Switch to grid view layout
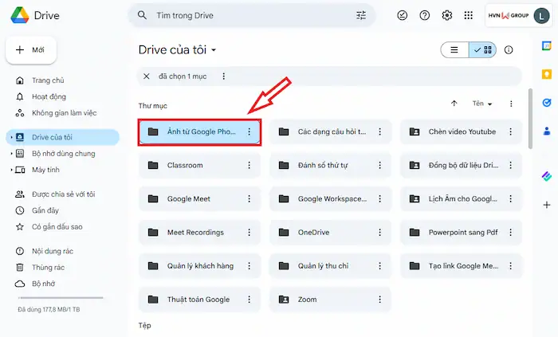This screenshot has width=558, height=337. (482, 49)
